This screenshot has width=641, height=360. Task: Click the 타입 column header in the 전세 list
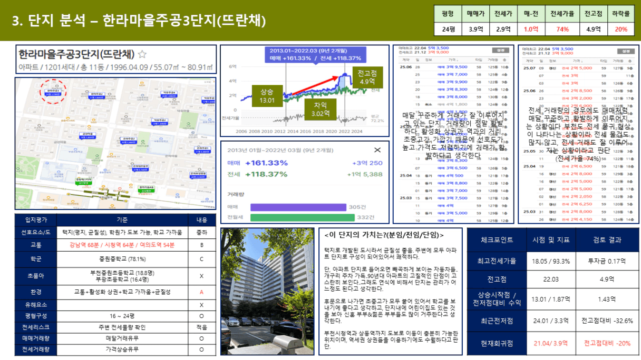(604, 61)
